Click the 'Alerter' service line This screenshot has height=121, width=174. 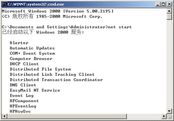coord(19,43)
